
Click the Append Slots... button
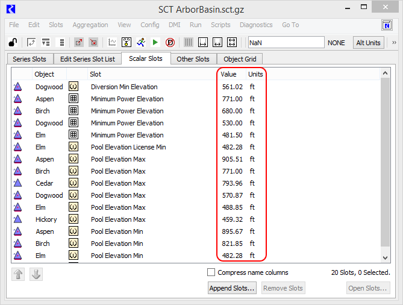(x=232, y=288)
